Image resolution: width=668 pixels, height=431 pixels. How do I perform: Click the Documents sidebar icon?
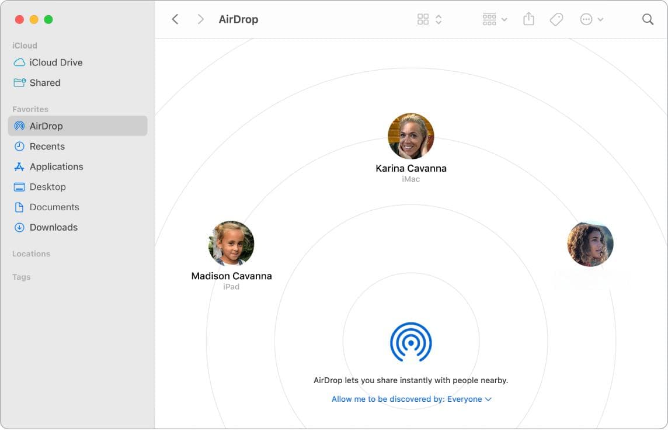point(19,207)
